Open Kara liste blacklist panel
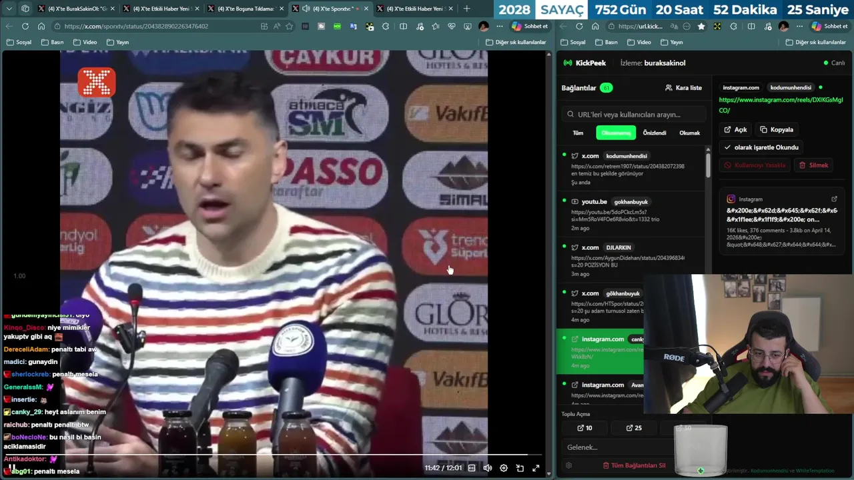This screenshot has width=854, height=480. click(683, 87)
